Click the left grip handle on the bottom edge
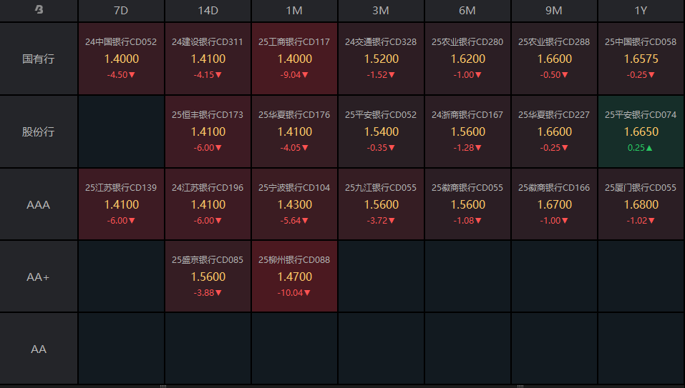 coord(163,386)
